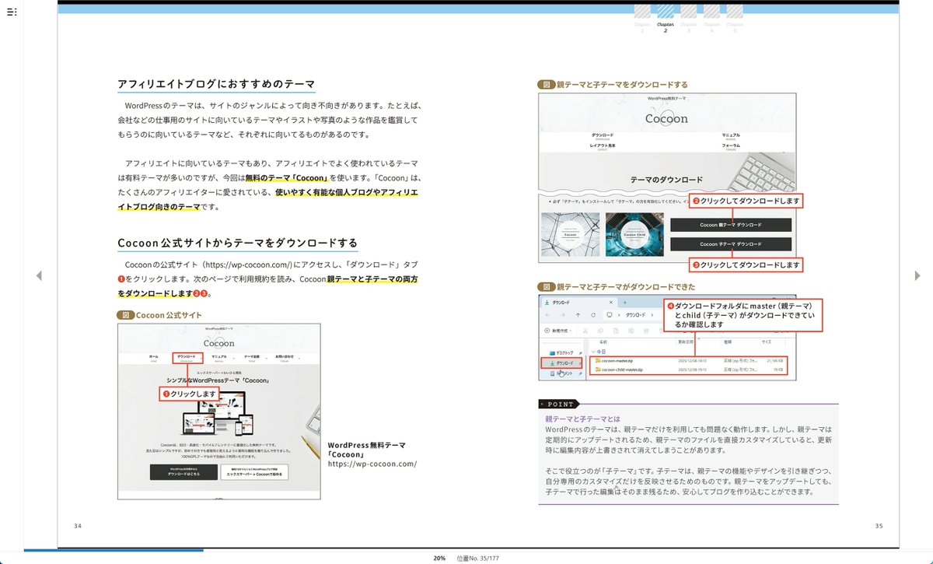Image resolution: width=933 pixels, height=564 pixels.
Task: Click the heading Cocoon公式サイトからテーマをダウンロードする
Action: [x=238, y=243]
